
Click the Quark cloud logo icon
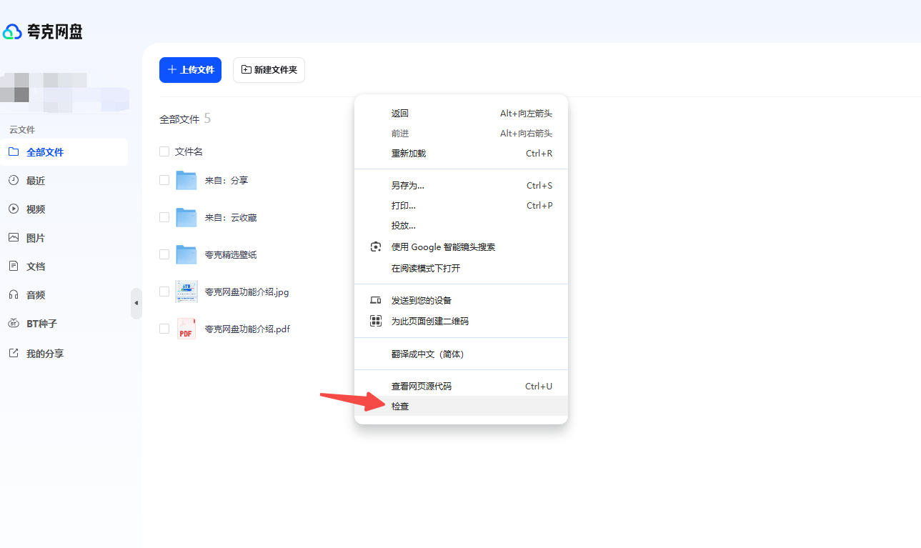point(12,32)
